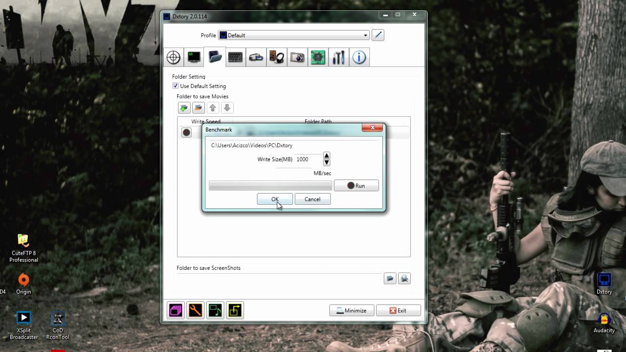Image resolution: width=626 pixels, height=352 pixels.
Task: Open the green chip processing tab
Action: pyautogui.click(x=318, y=57)
